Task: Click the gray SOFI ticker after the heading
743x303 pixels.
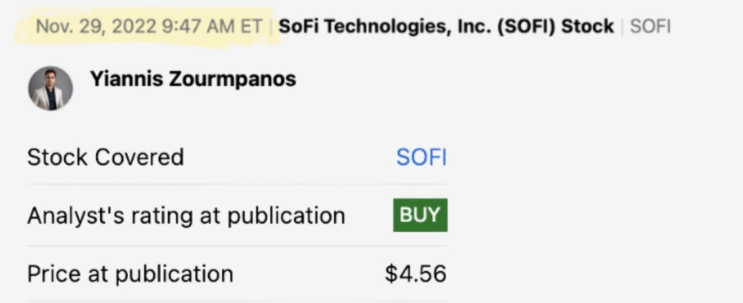Action: coord(650,27)
